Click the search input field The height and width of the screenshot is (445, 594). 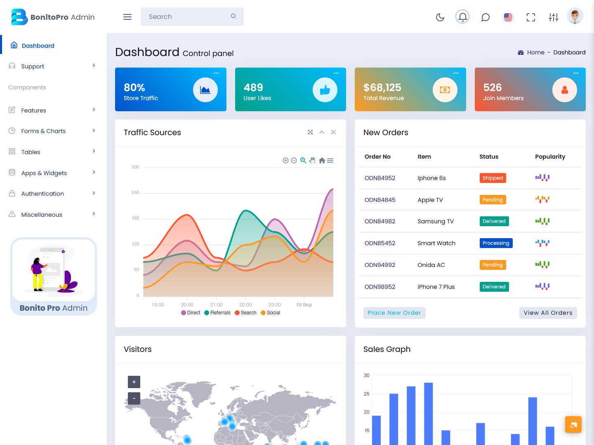(x=186, y=16)
